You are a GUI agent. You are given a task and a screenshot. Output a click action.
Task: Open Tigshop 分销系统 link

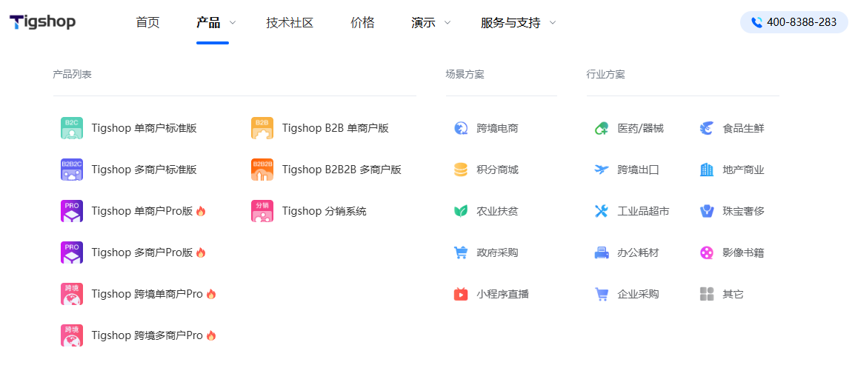[x=325, y=211]
